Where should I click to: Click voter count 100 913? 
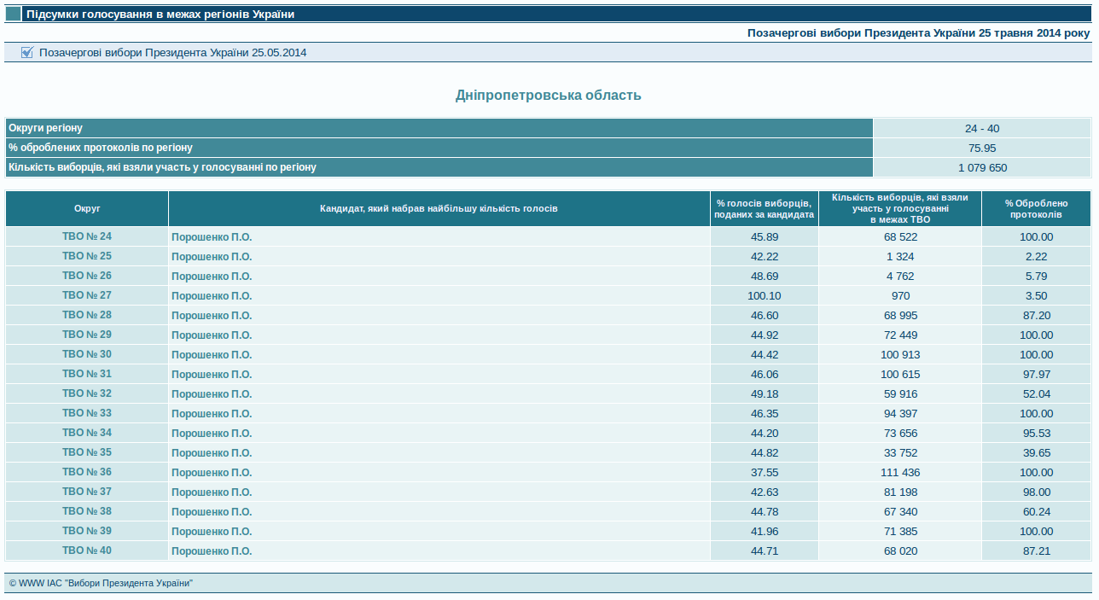(x=900, y=355)
